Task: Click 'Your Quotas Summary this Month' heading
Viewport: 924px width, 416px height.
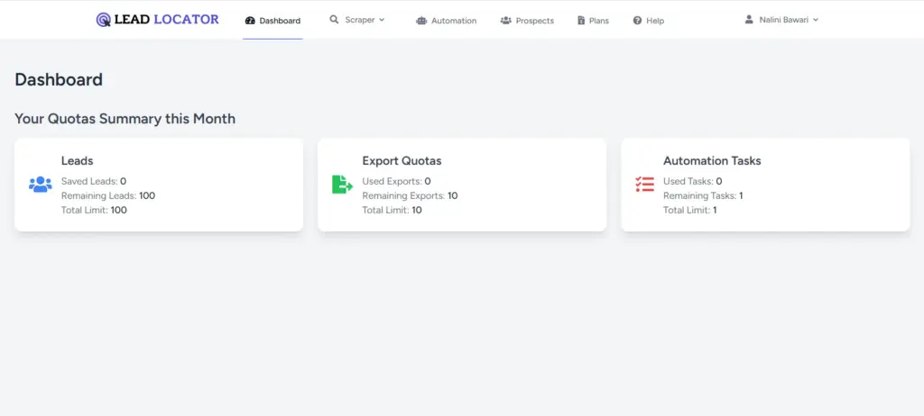Action: (125, 119)
